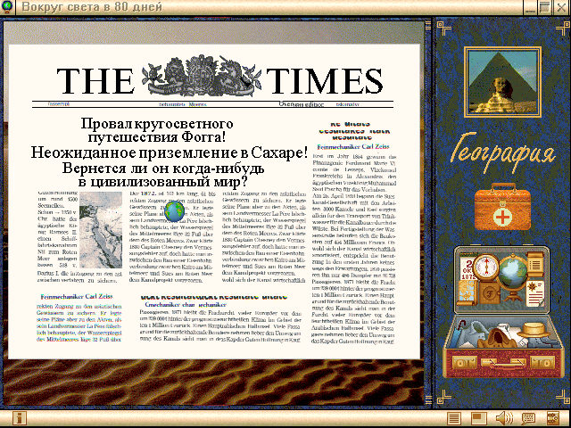
Task: Toggle sound with the speaker icon
Action: (x=504, y=418)
